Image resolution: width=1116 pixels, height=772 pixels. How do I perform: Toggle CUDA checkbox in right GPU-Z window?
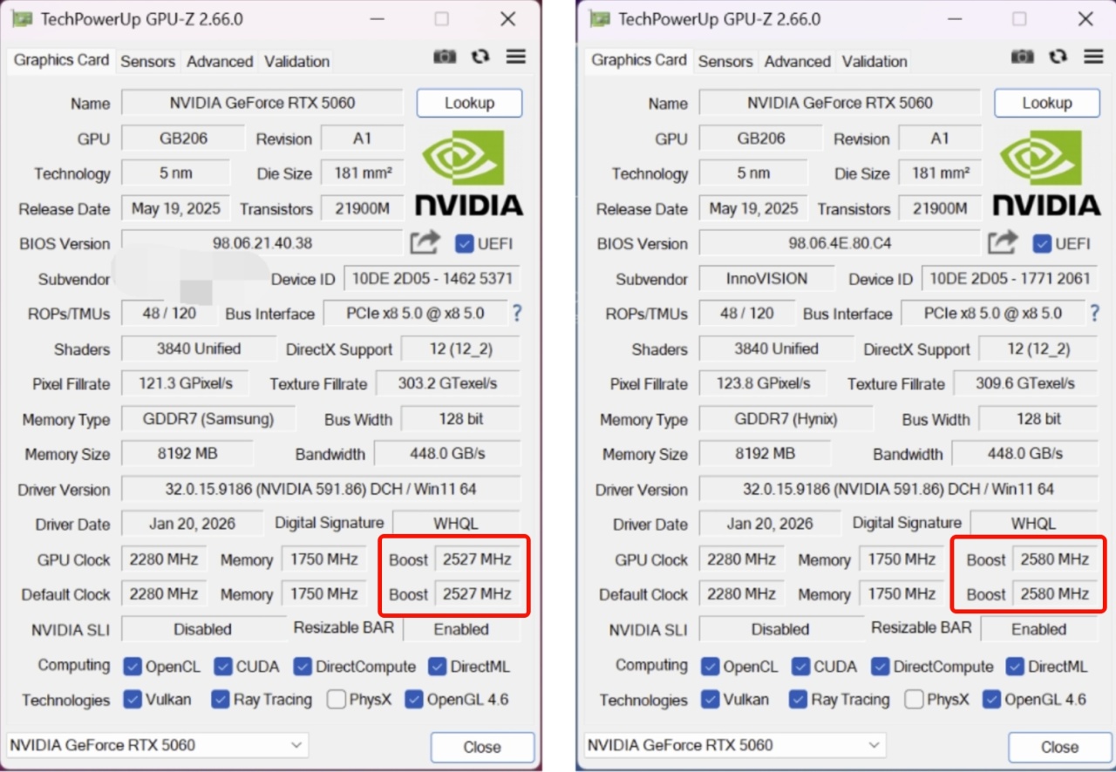(x=801, y=667)
